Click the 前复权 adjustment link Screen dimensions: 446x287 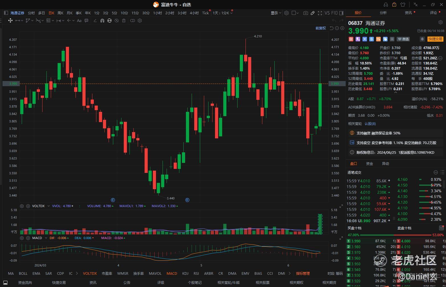point(321,28)
